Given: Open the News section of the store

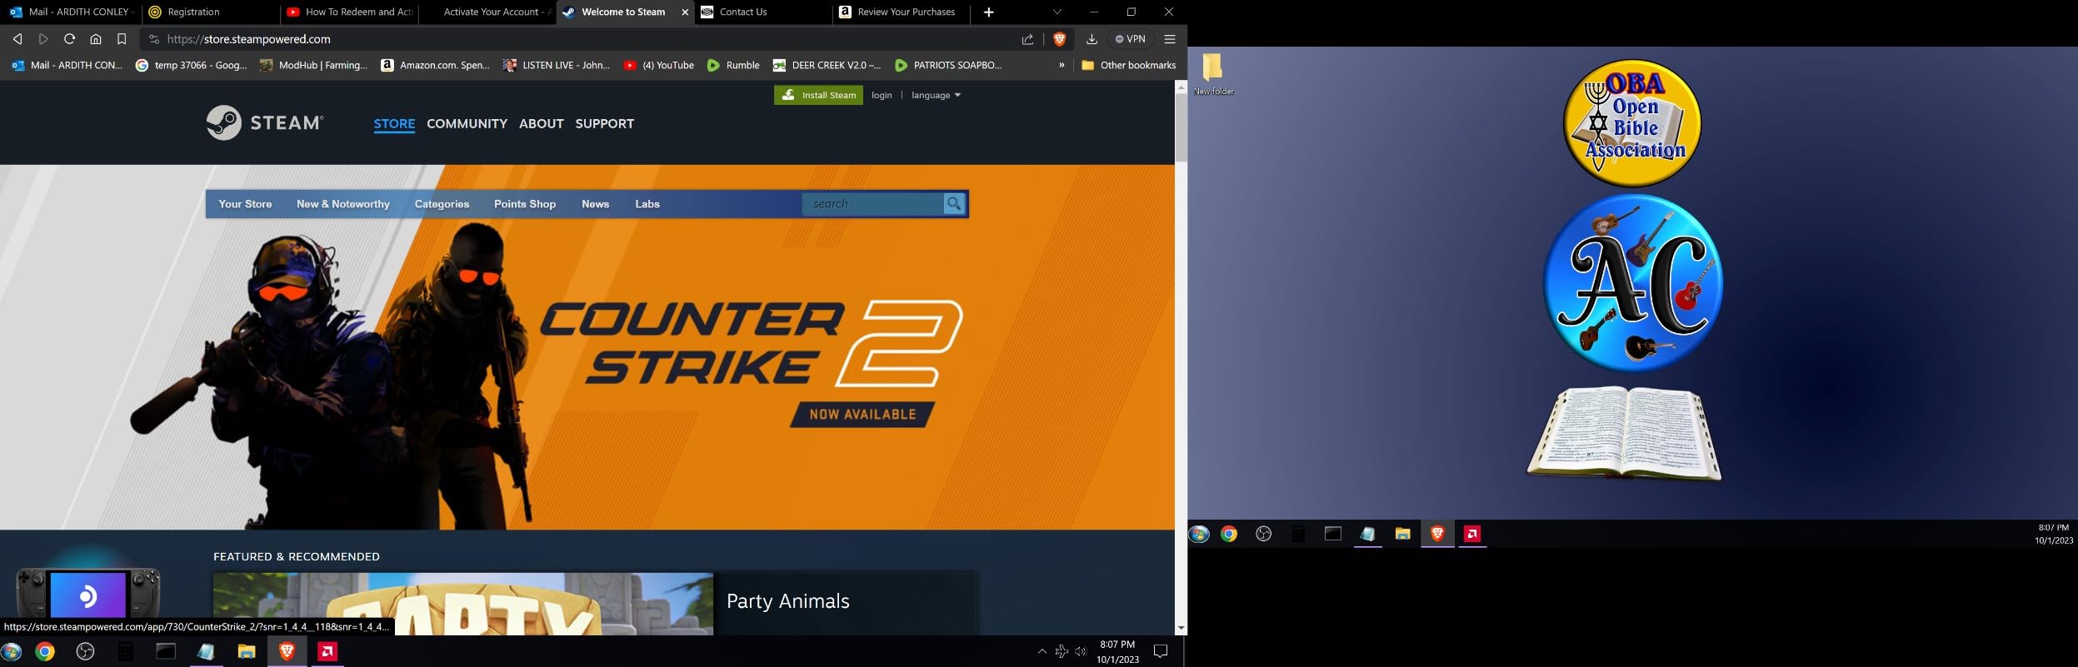Looking at the screenshot, I should [x=595, y=204].
